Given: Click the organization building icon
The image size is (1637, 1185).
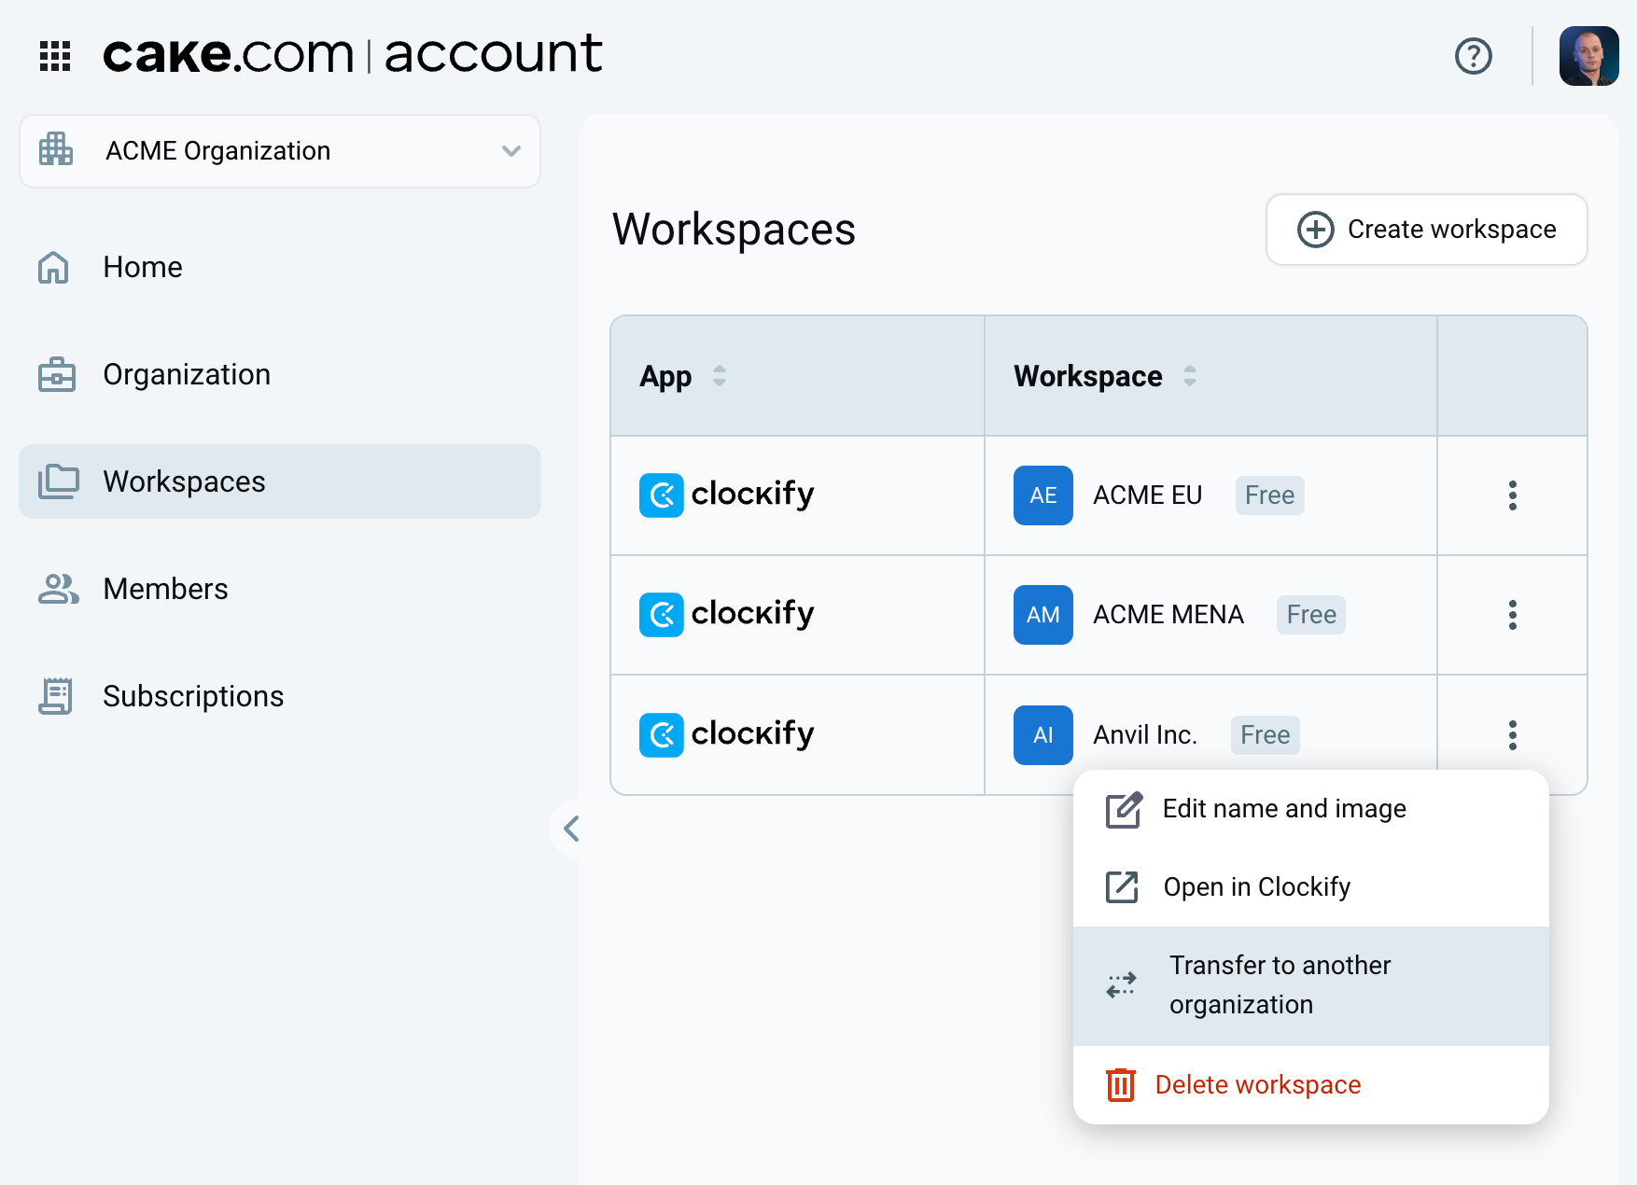Looking at the screenshot, I should (56, 150).
